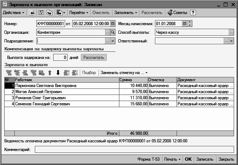Click the Советы tips icon
The height and width of the screenshot is (165, 238).
pos(177,13)
